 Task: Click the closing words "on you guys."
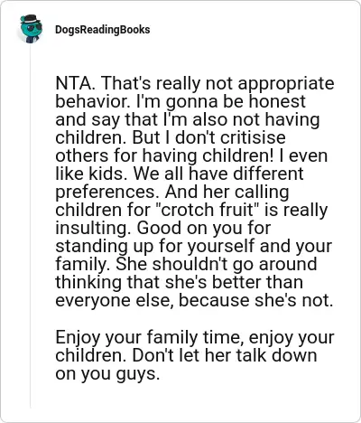click(x=107, y=373)
